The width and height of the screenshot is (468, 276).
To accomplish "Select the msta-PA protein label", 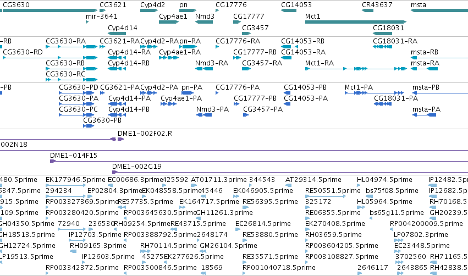I will (426, 109).
